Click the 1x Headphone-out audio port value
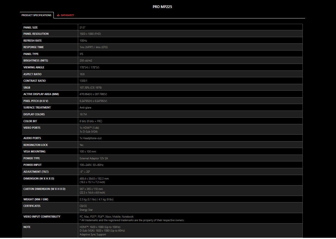This screenshot has height=239, width=336. coord(91,138)
